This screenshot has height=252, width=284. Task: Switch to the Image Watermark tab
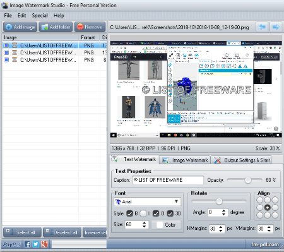(x=185, y=160)
